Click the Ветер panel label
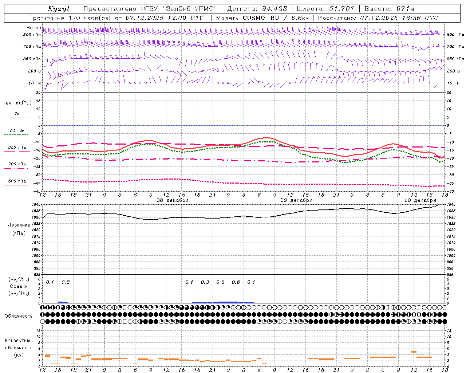Viewport: 466px width, 373px height. click(33, 28)
